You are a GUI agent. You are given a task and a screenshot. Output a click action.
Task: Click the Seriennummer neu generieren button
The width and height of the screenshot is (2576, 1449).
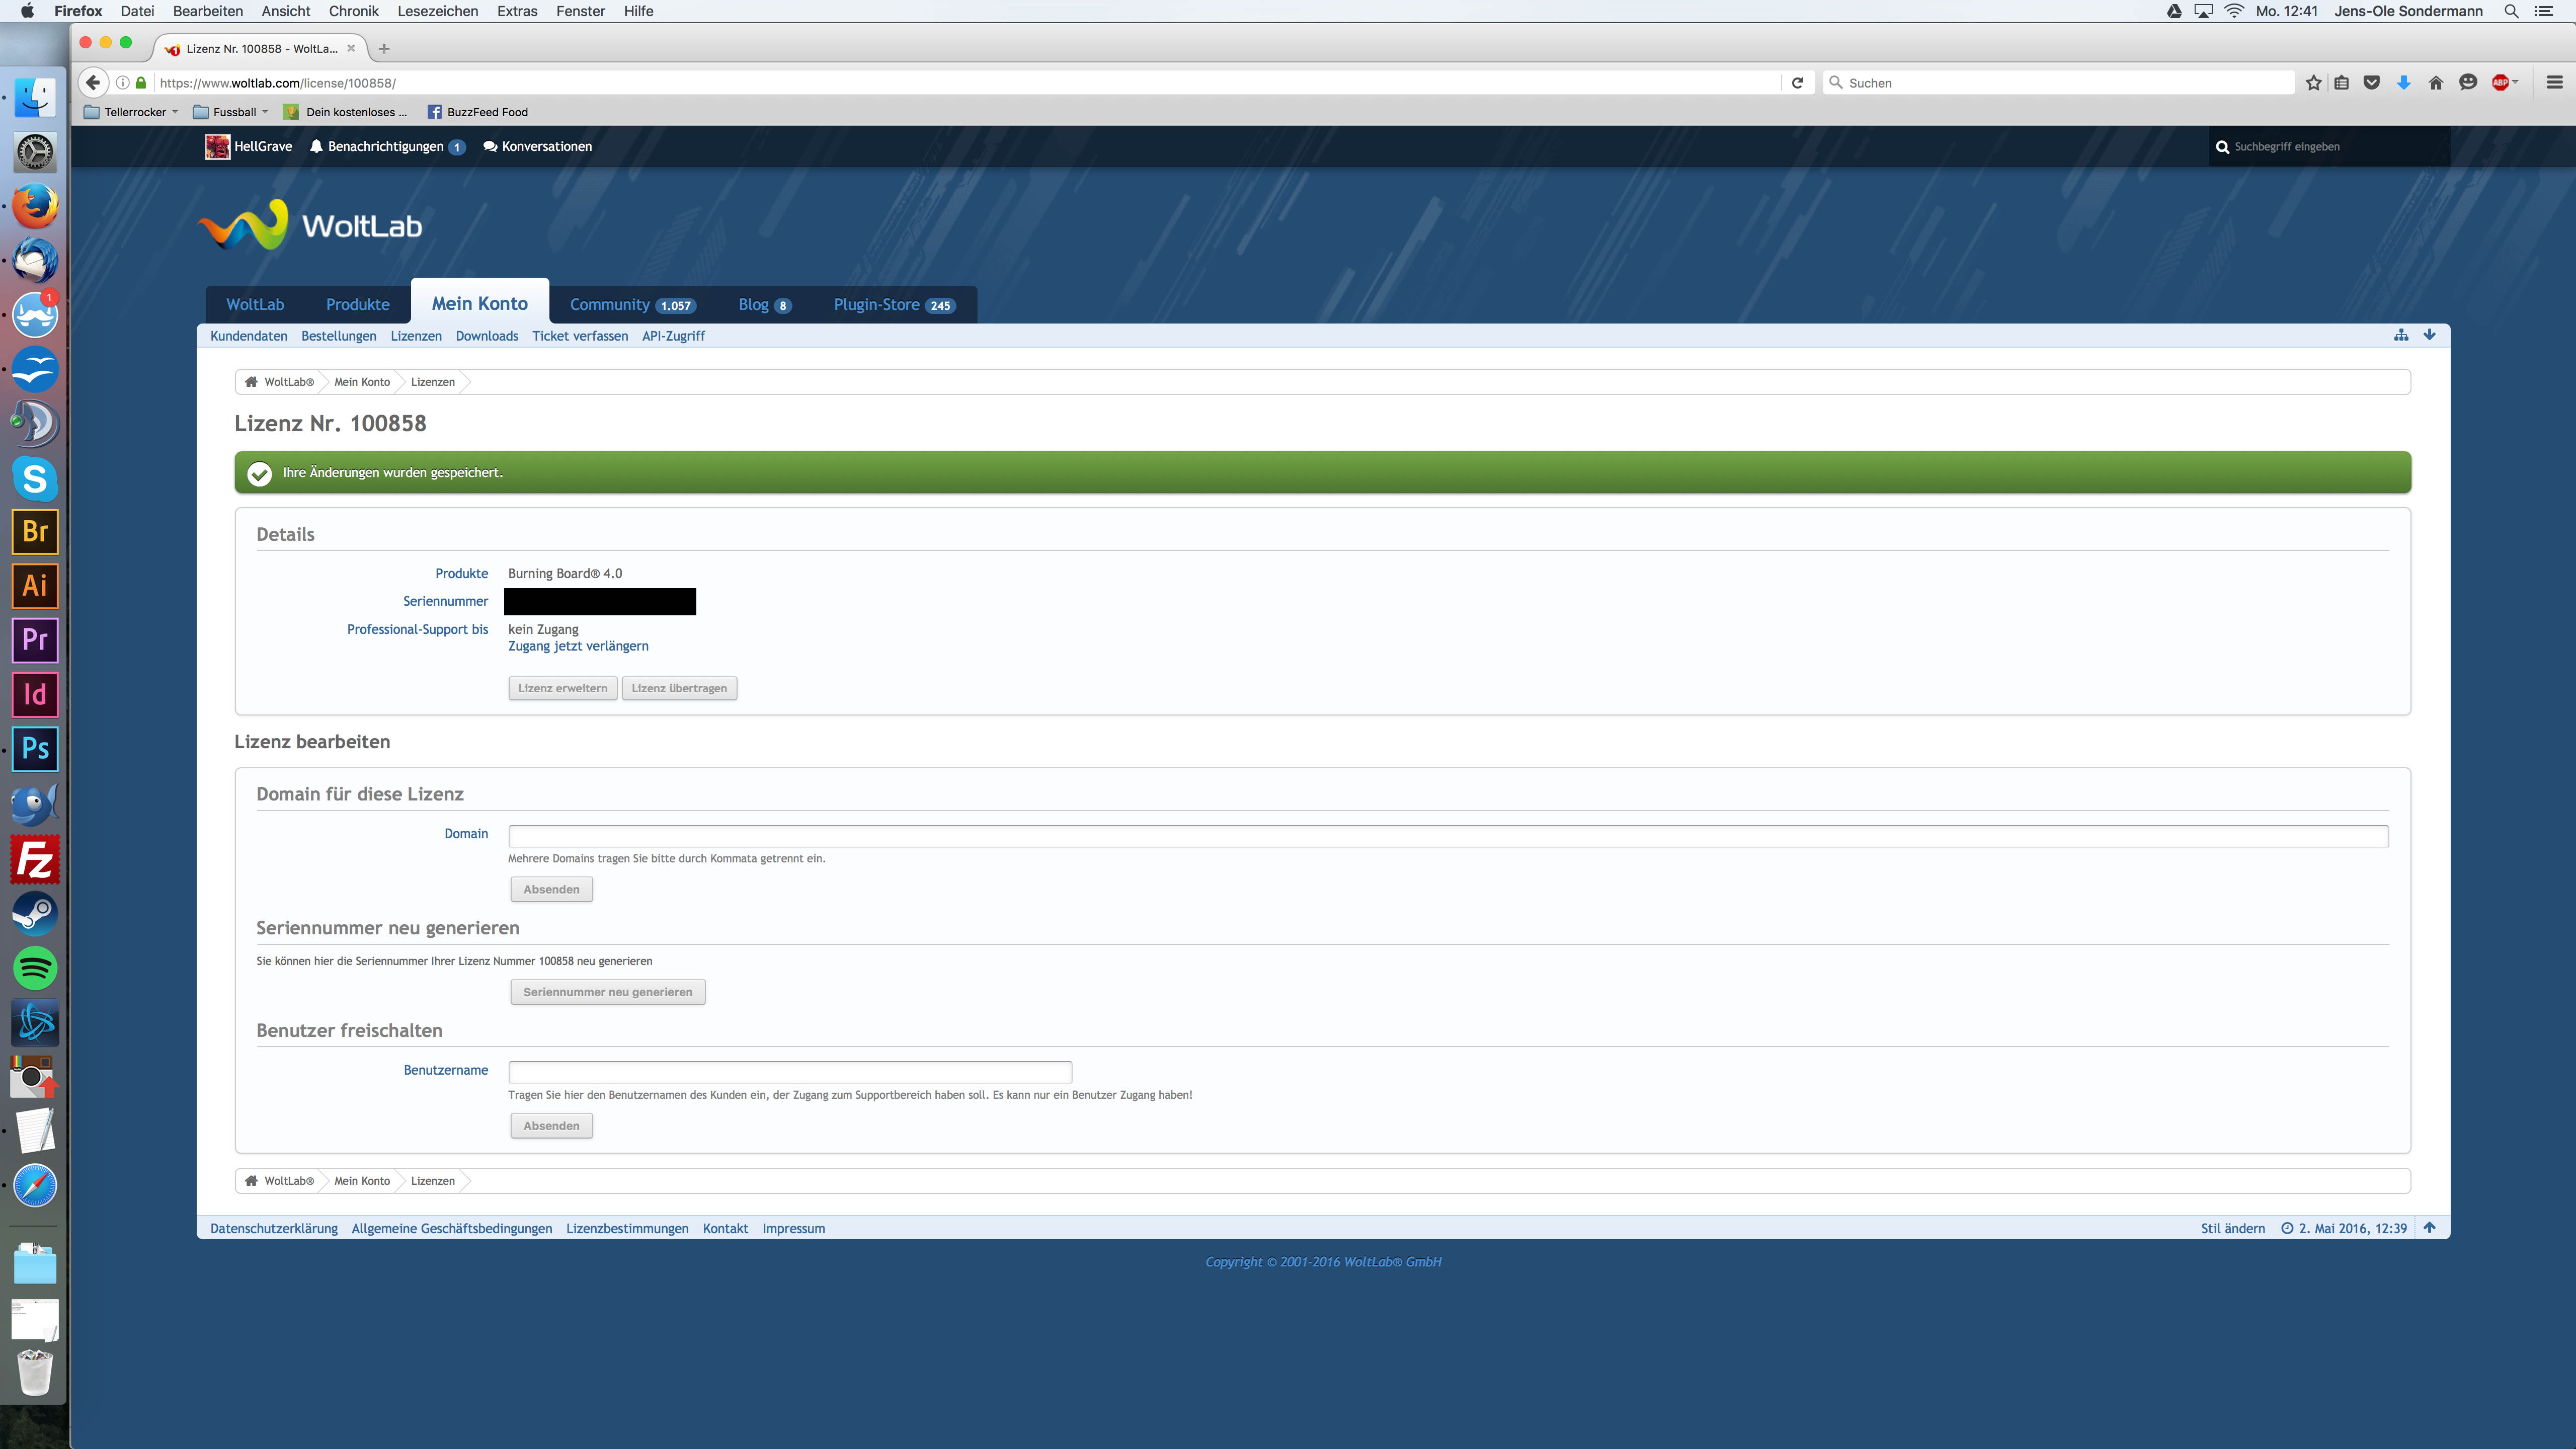click(607, 992)
